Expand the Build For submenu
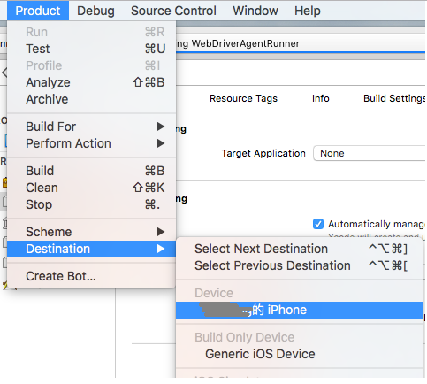The width and height of the screenshot is (427, 384). coord(92,127)
